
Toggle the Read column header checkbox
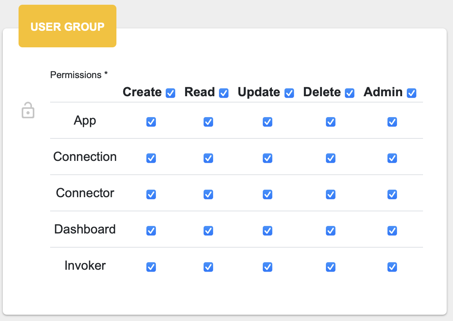224,93
